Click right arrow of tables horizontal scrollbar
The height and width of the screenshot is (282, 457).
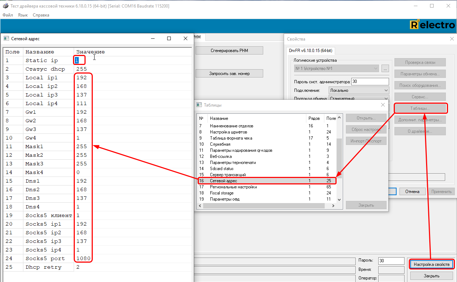point(333,206)
